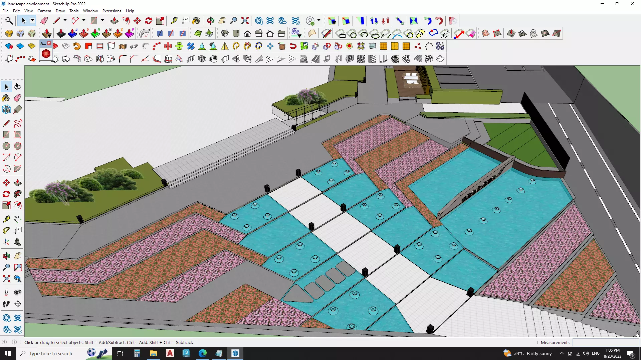Viewport: 641px width, 360px height.
Task: Open the Select tool dropdown arrow
Action: 32,21
